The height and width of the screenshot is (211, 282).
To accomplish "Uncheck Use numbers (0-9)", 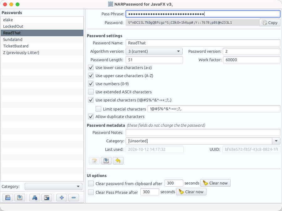I will pos(91,84).
